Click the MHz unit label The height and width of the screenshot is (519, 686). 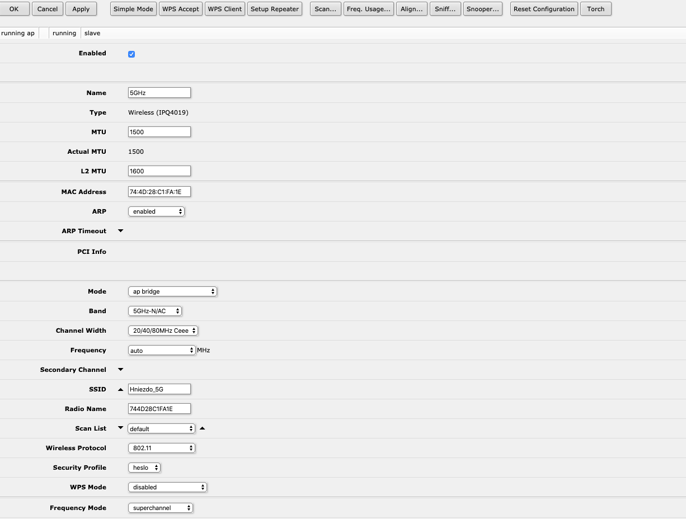203,350
